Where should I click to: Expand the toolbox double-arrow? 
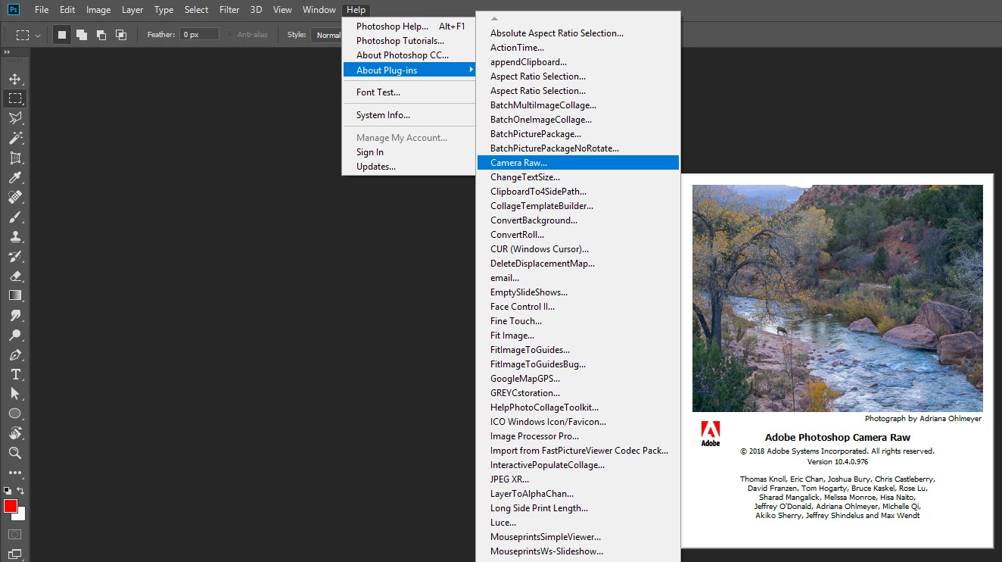point(8,52)
